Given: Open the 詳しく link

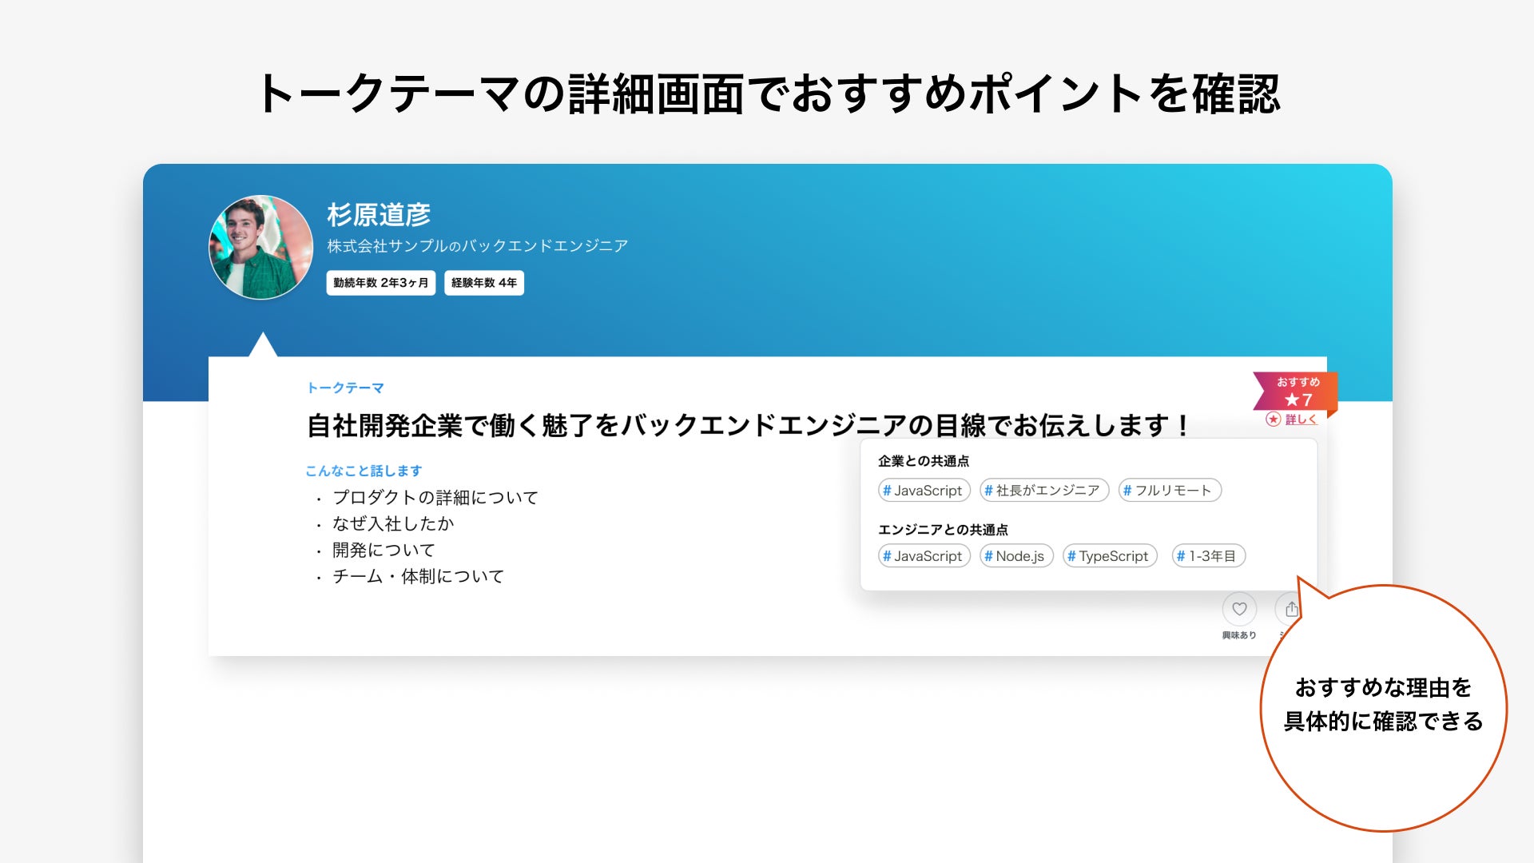Looking at the screenshot, I should [x=1301, y=420].
